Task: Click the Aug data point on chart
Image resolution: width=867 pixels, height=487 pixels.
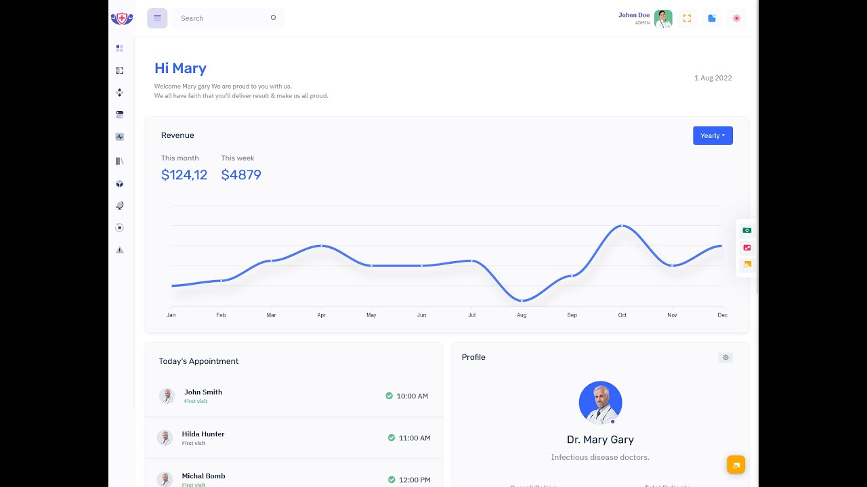Action: tap(522, 300)
